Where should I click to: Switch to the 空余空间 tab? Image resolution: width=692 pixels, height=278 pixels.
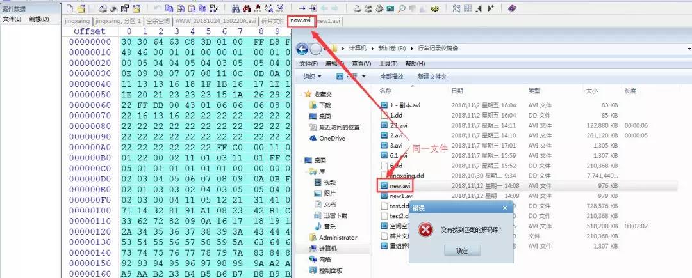click(158, 21)
